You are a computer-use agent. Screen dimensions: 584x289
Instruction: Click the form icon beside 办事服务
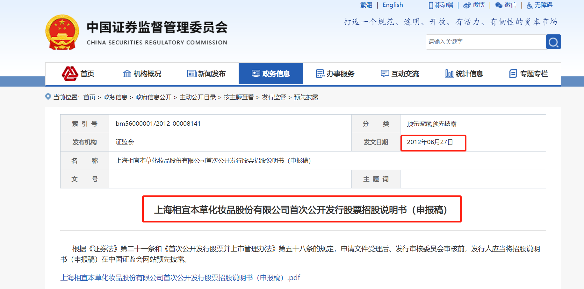coord(320,74)
